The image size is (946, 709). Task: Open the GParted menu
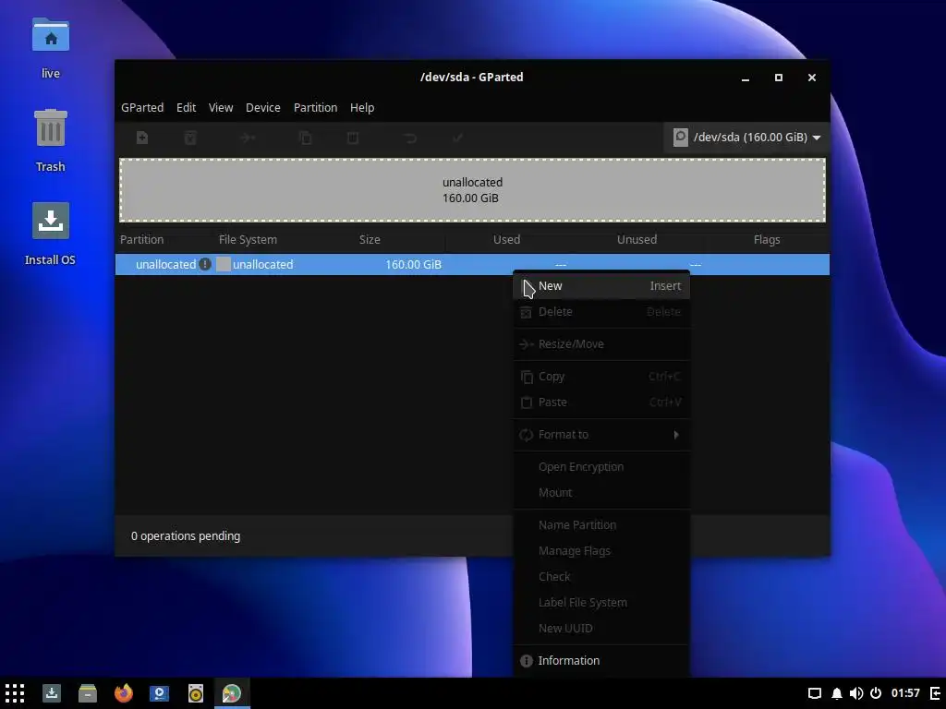[x=142, y=107]
